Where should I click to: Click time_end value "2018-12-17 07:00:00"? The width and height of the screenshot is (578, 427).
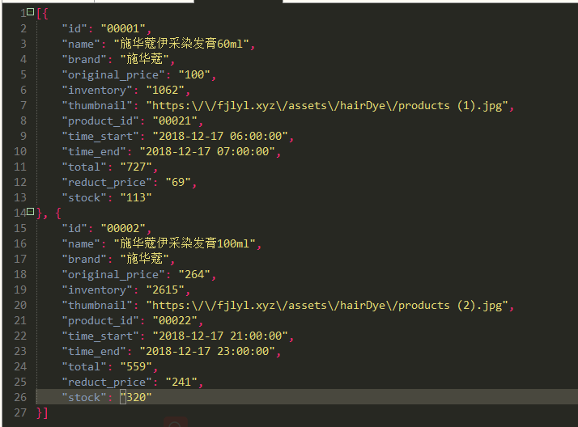(207, 152)
